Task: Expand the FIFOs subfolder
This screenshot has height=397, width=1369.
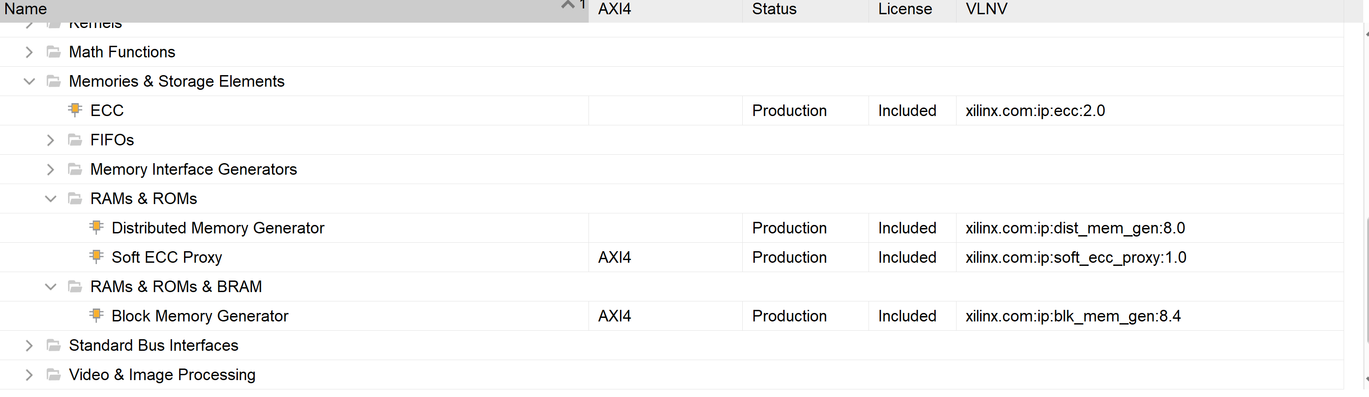Action: pyautogui.click(x=51, y=140)
